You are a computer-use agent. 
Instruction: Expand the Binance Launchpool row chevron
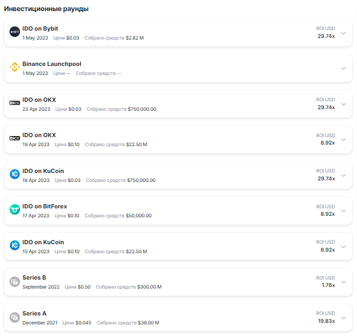pyautogui.click(x=343, y=68)
